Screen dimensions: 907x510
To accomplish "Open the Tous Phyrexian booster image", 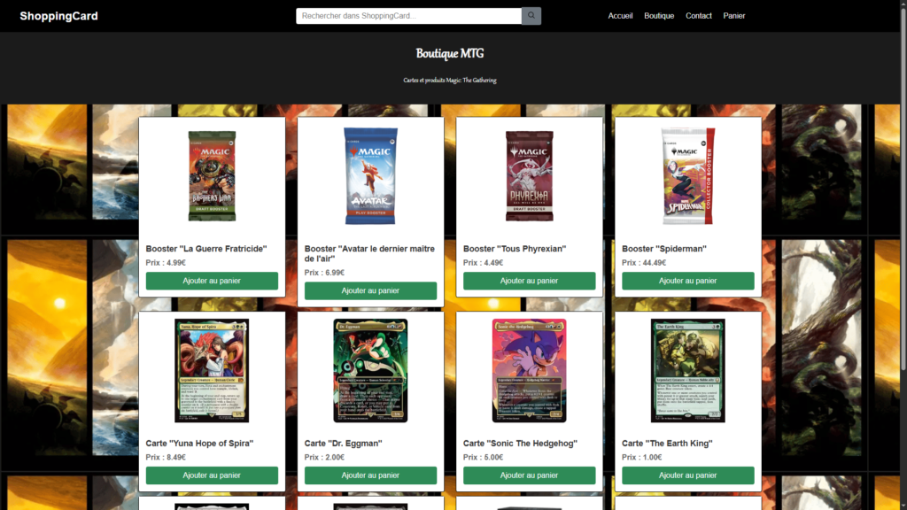I will [x=529, y=175].
